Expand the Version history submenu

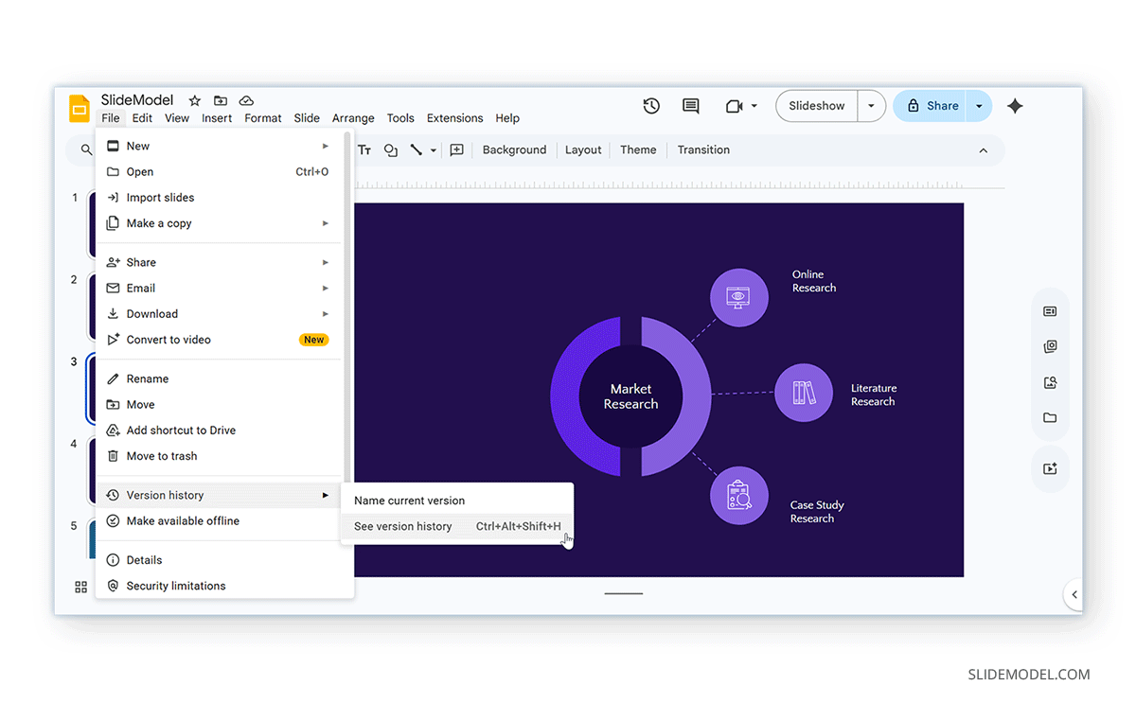click(x=325, y=495)
